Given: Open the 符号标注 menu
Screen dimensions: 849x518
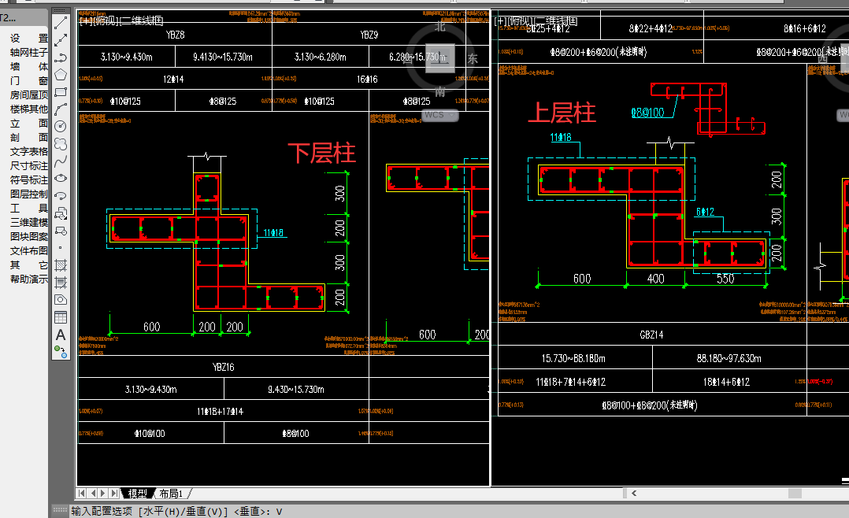Looking at the screenshot, I should (28, 179).
